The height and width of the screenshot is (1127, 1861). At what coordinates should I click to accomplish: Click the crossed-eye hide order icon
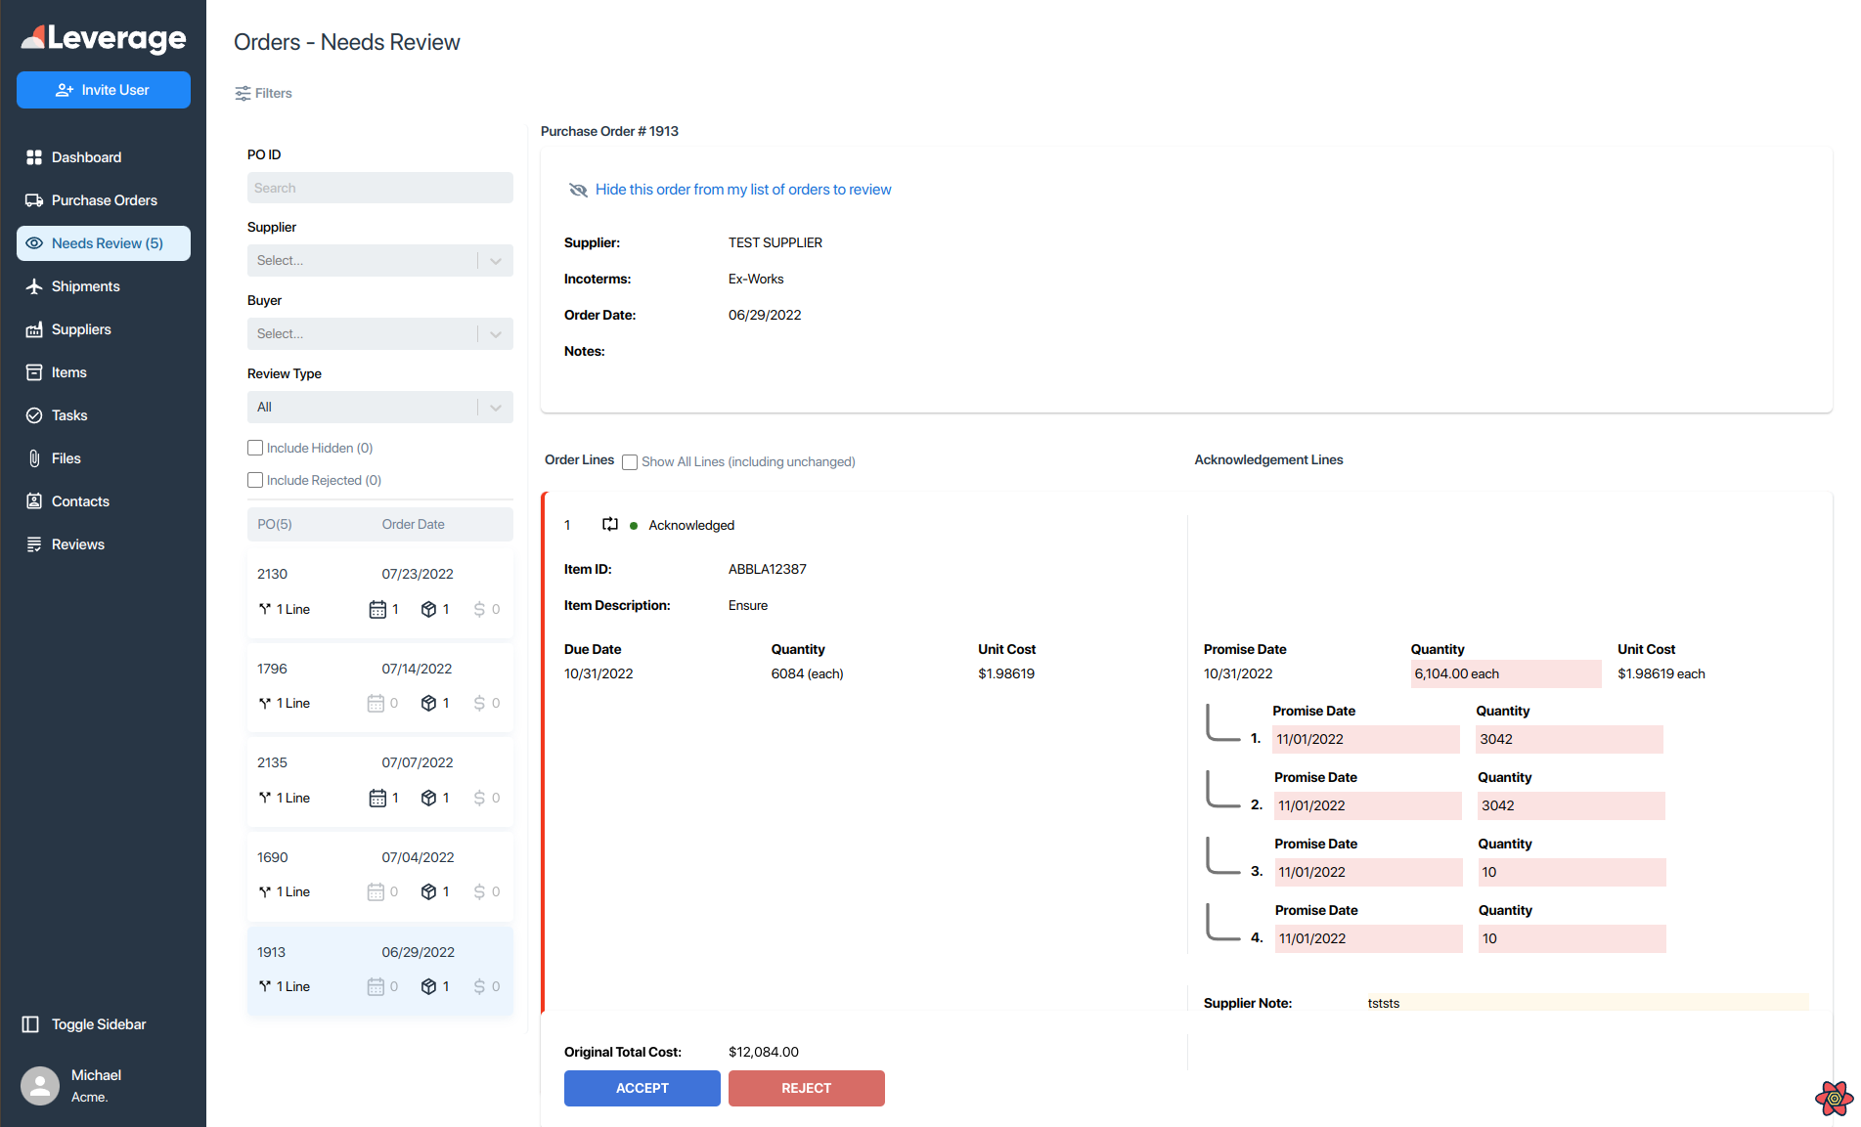(578, 190)
